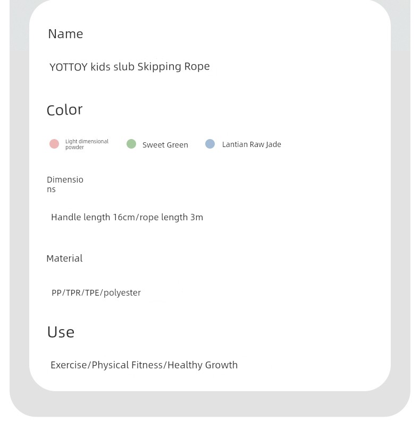Click Handle length 16cm/rope length 3m text
Screen dimensions: 420x440
pyautogui.click(x=127, y=218)
